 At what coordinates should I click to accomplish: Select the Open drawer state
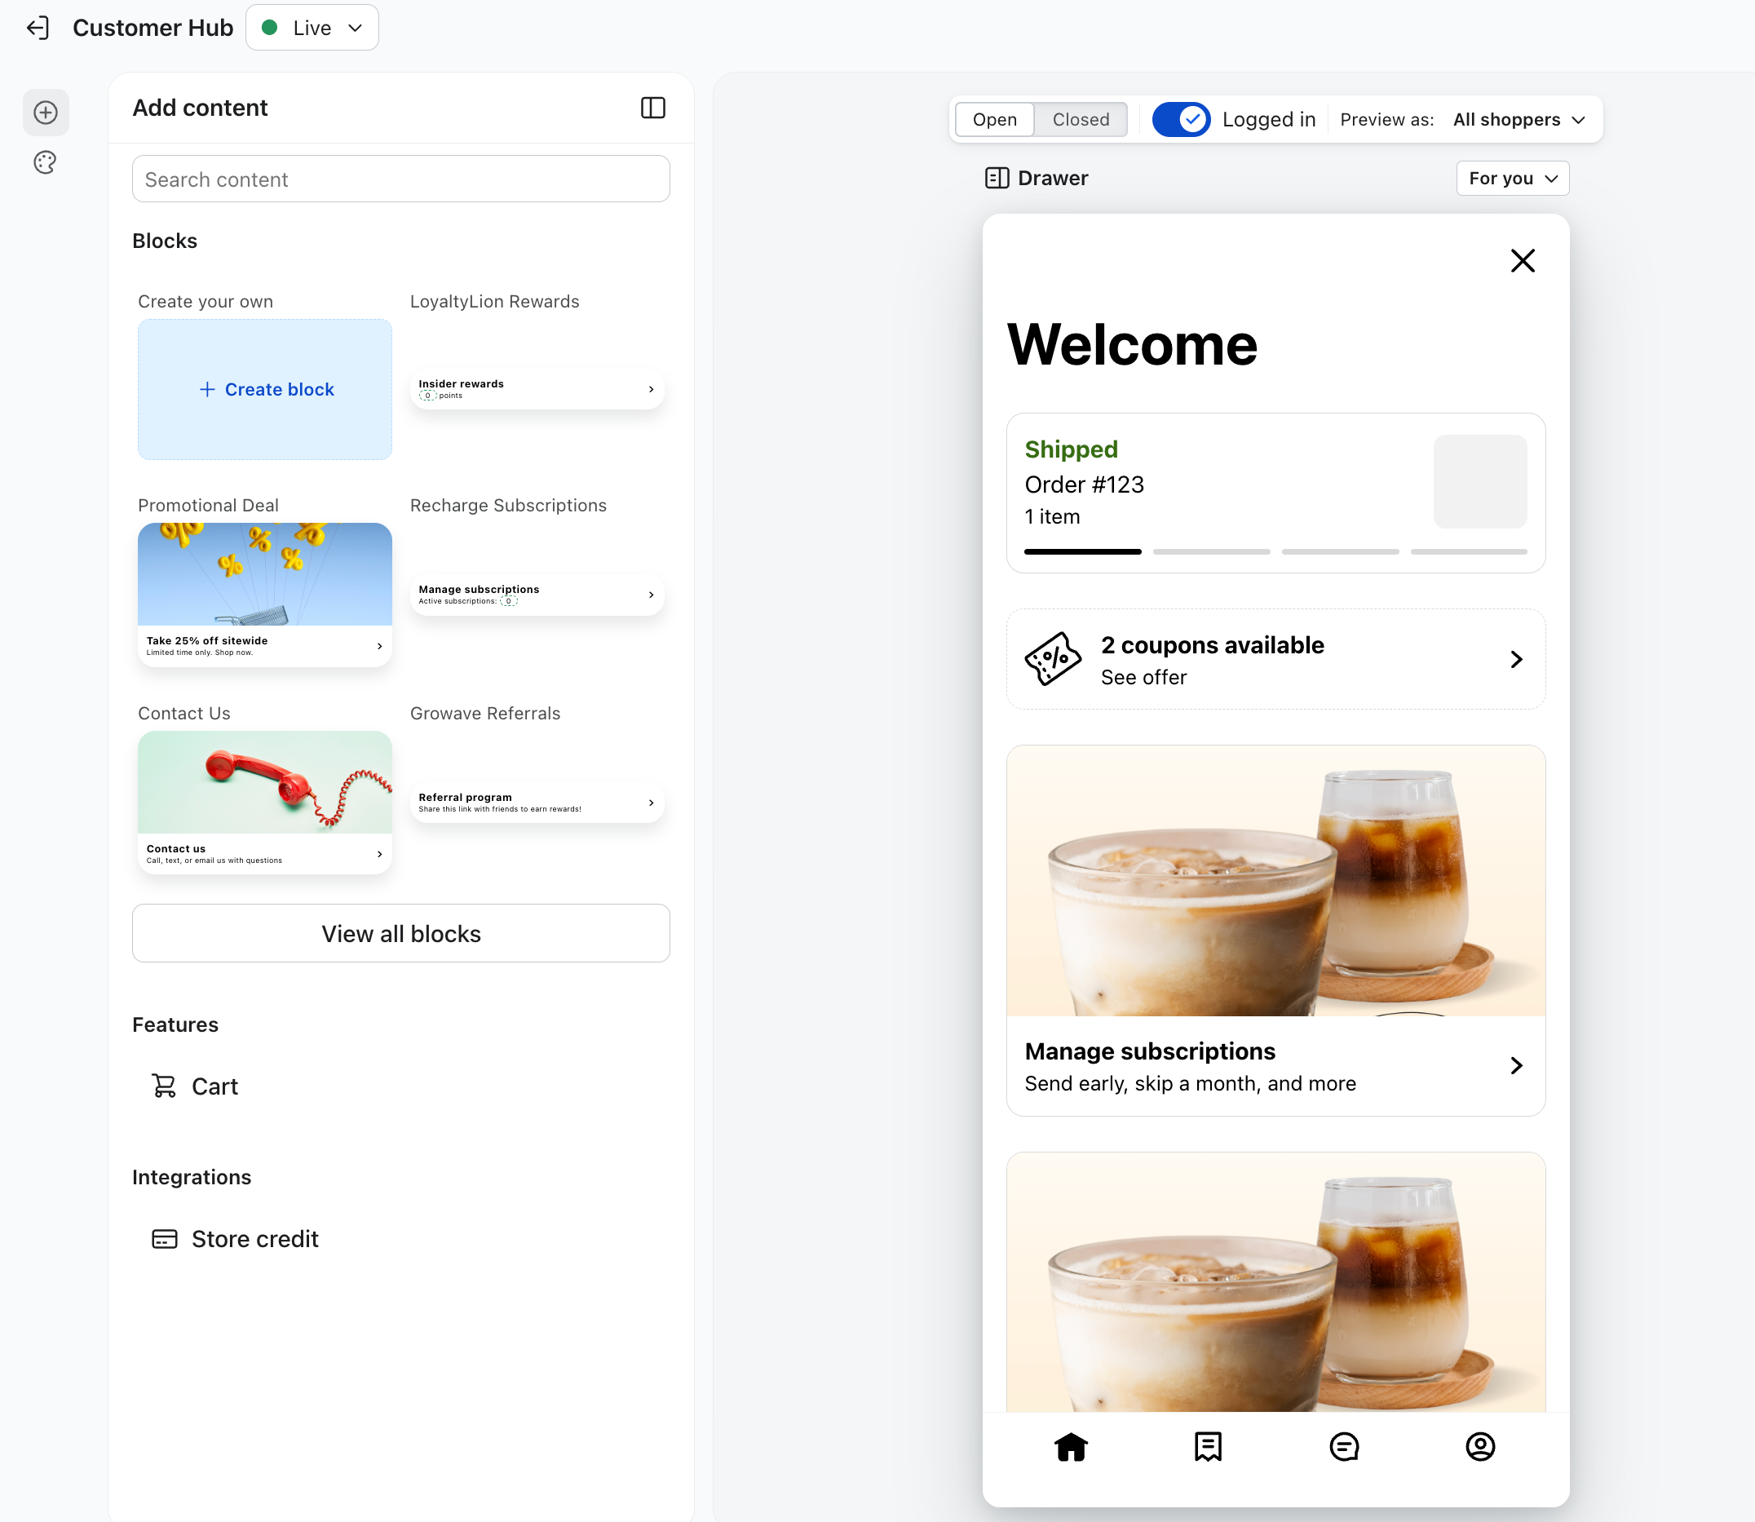pos(994,120)
